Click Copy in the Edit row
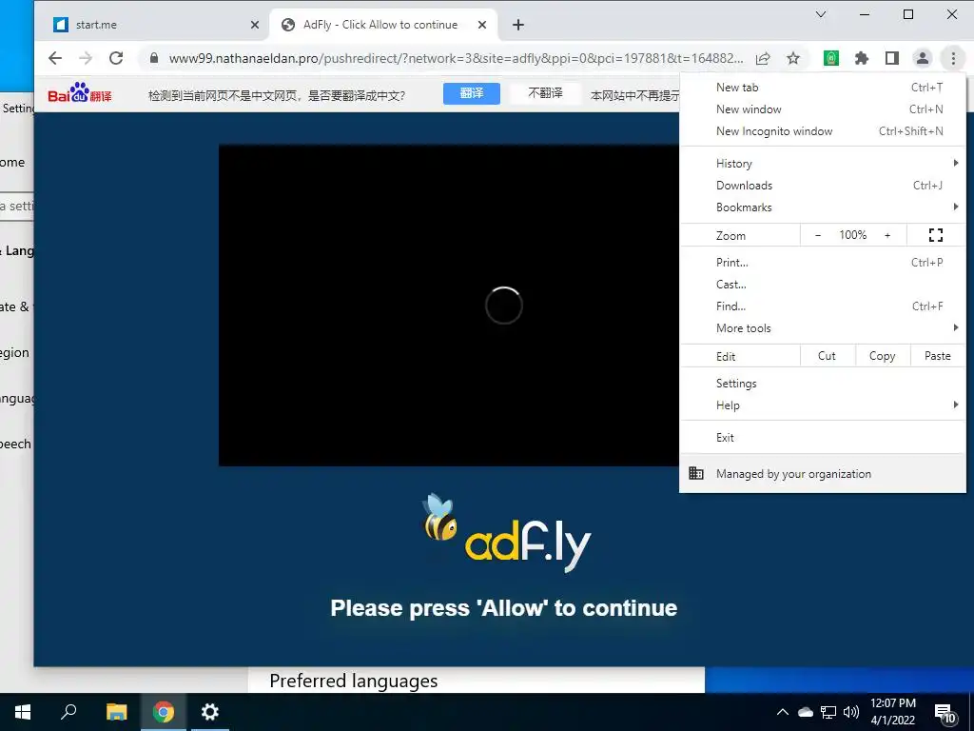974x731 pixels. (882, 356)
